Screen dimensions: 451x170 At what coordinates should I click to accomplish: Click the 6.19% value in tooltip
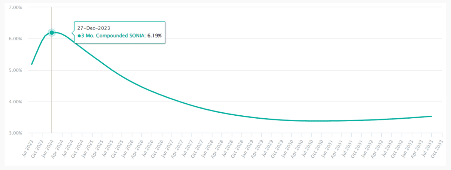pos(154,36)
